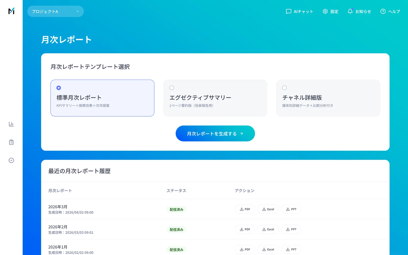Image resolution: width=408 pixels, height=255 pixels.
Task: Click 配信済み status for 2026年3月
Action: coord(176,209)
